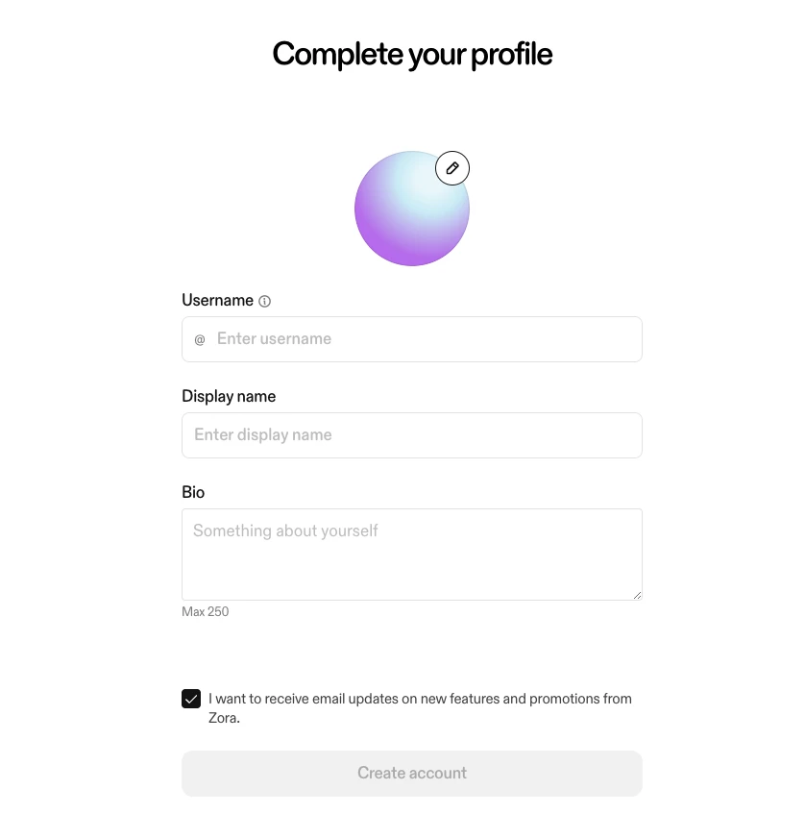Click the 'Max 250' hint text
This screenshot has height=839, width=805.
(205, 612)
